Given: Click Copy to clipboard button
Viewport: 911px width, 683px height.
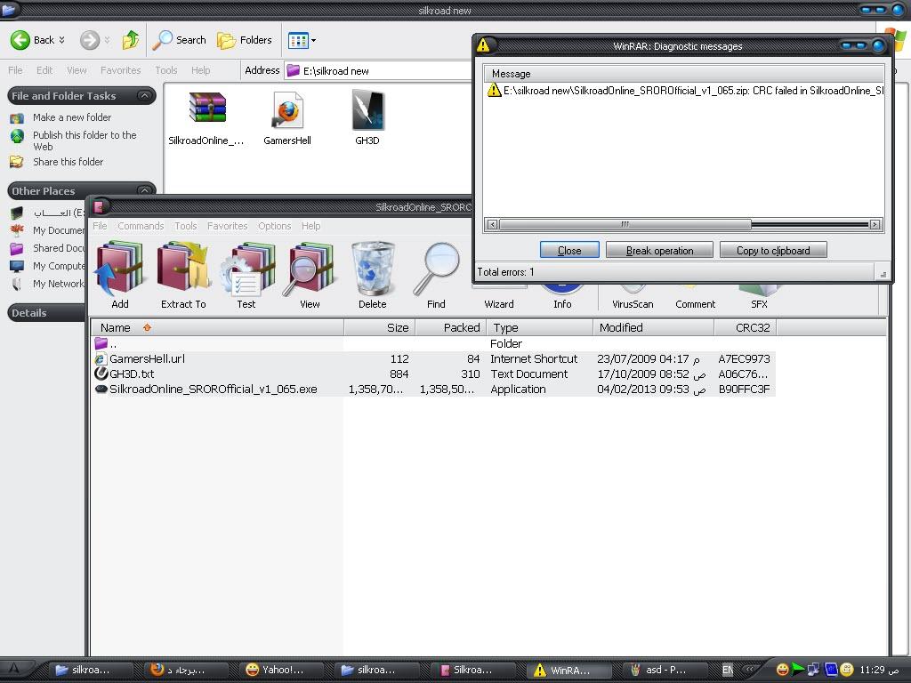Looking at the screenshot, I should pyautogui.click(x=773, y=250).
